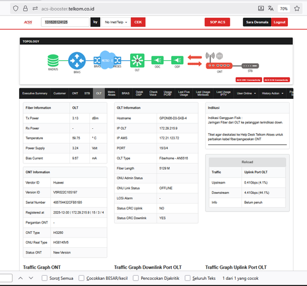Open the SOP ACS button

click(x=217, y=22)
